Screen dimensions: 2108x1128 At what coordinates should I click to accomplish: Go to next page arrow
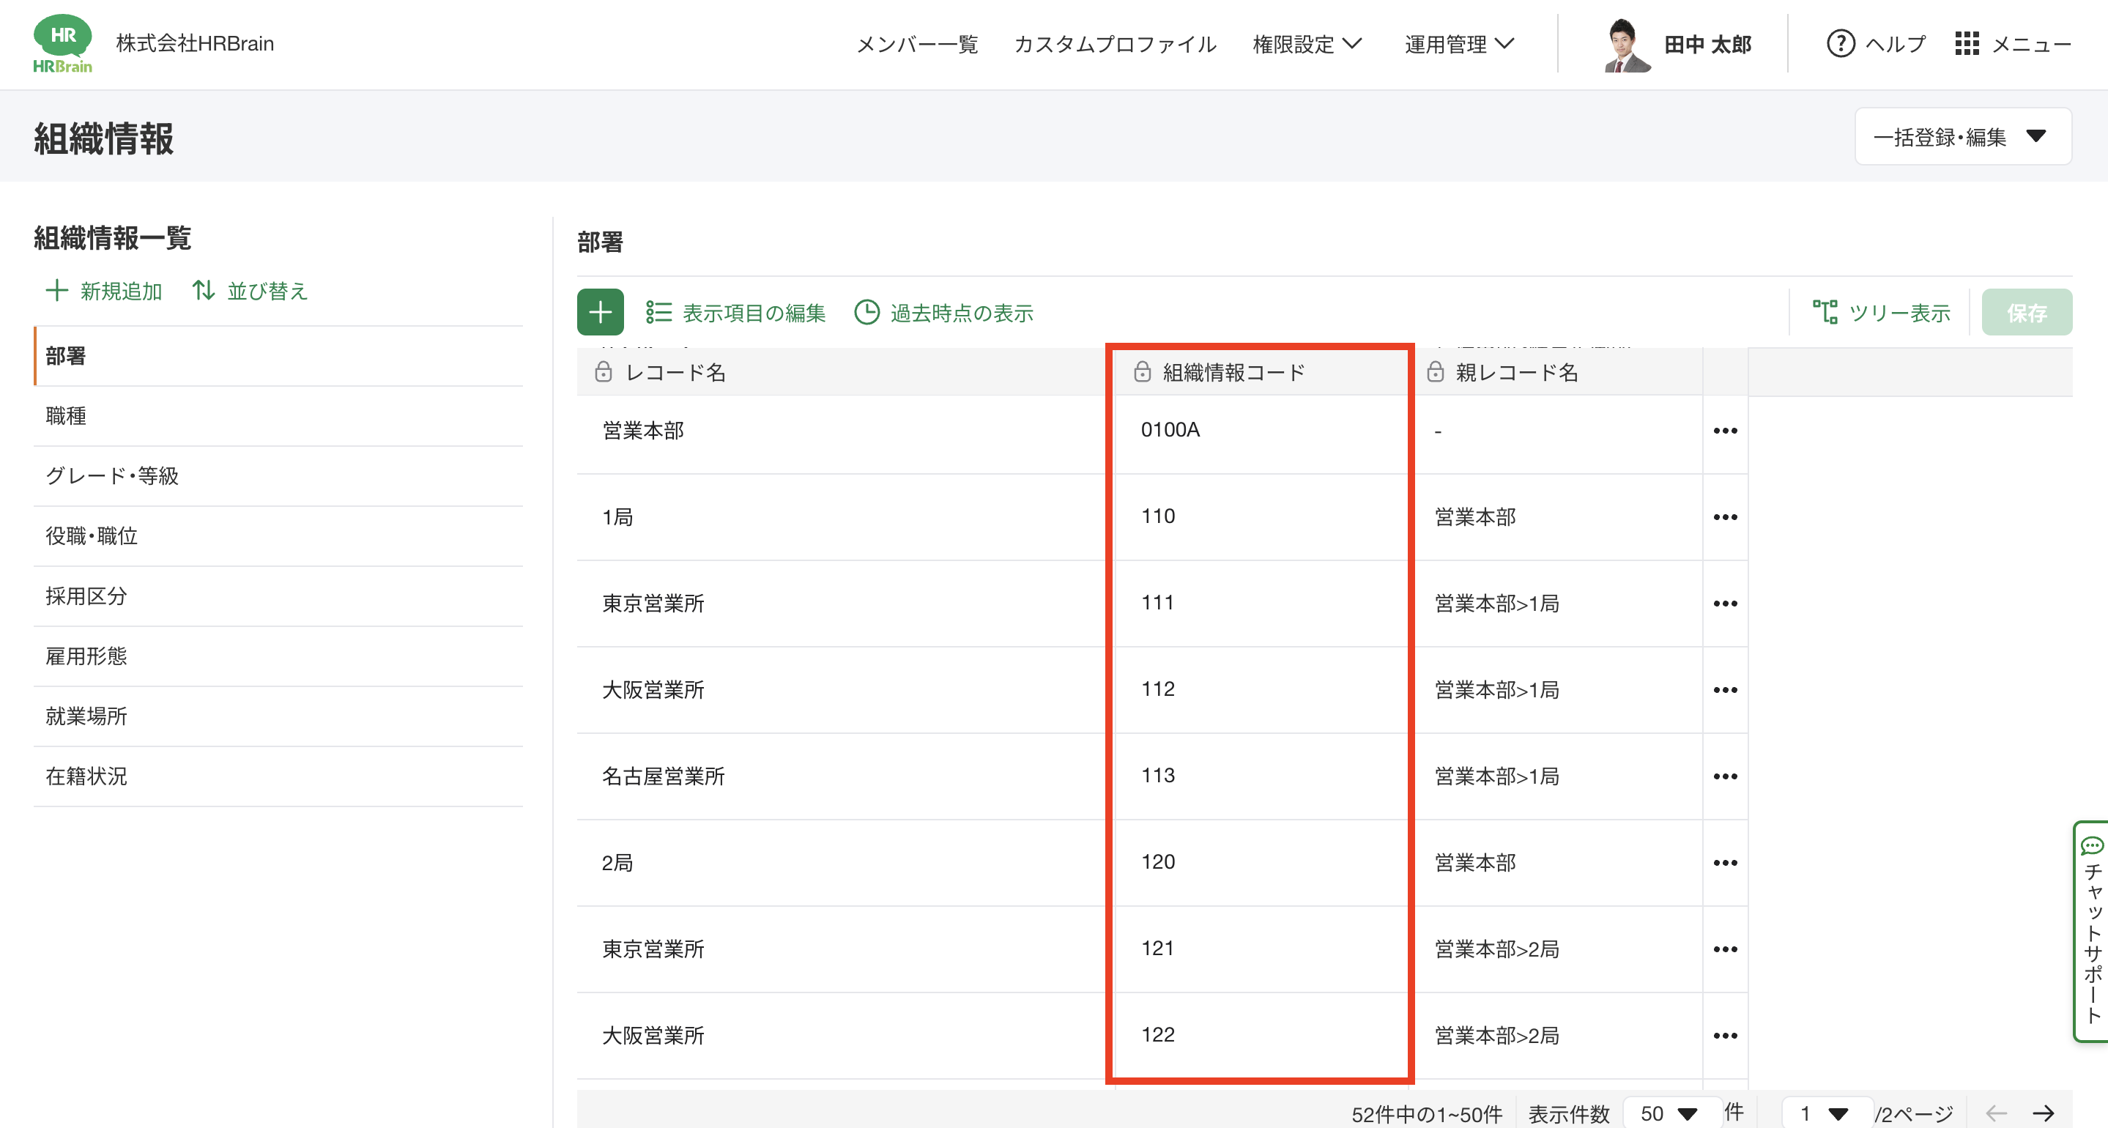click(2044, 1113)
